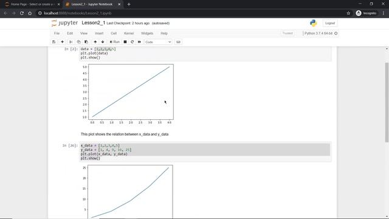
Task: Go to browser home page
Action: pyautogui.click(x=30, y=13)
